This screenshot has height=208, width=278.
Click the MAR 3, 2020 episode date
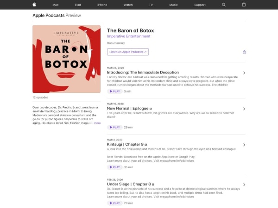[x=114, y=140]
